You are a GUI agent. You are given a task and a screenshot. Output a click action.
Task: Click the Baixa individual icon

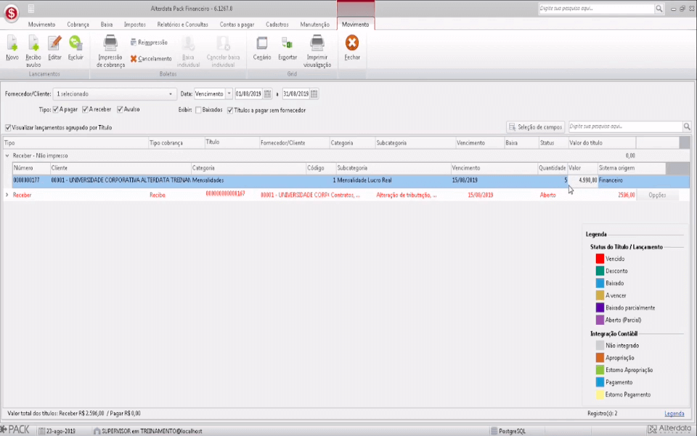pyautogui.click(x=188, y=44)
